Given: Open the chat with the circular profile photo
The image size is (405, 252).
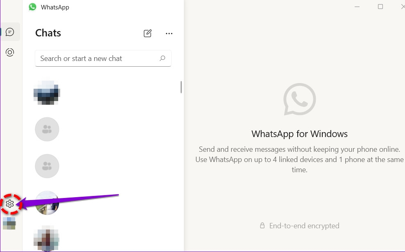Looking at the screenshot, I should click(47, 202).
